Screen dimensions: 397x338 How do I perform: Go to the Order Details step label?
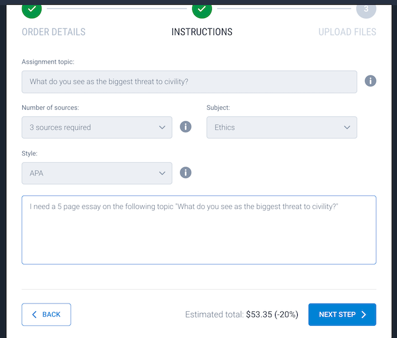[54, 32]
